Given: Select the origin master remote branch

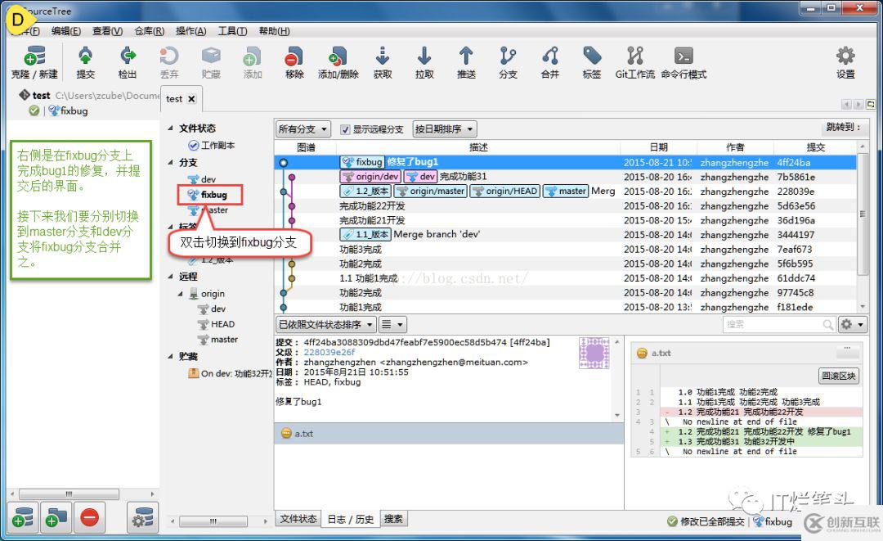Looking at the screenshot, I should coord(218,340).
